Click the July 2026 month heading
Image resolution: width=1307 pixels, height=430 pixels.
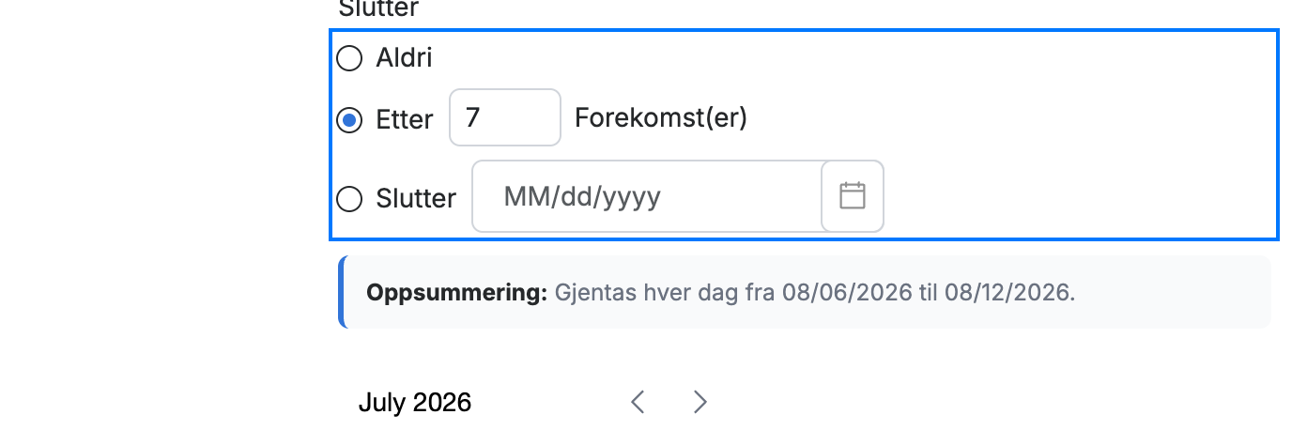coord(415,403)
